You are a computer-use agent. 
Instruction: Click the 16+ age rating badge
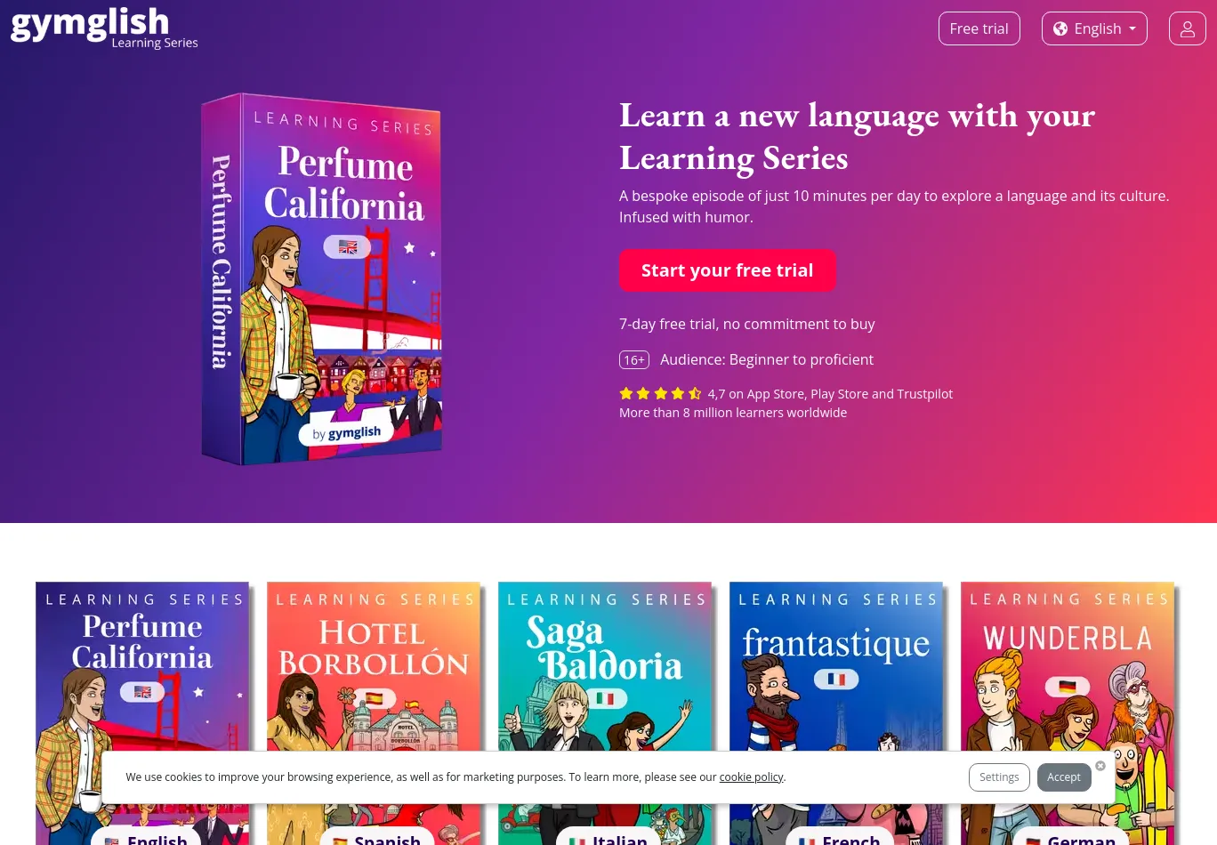click(634, 359)
